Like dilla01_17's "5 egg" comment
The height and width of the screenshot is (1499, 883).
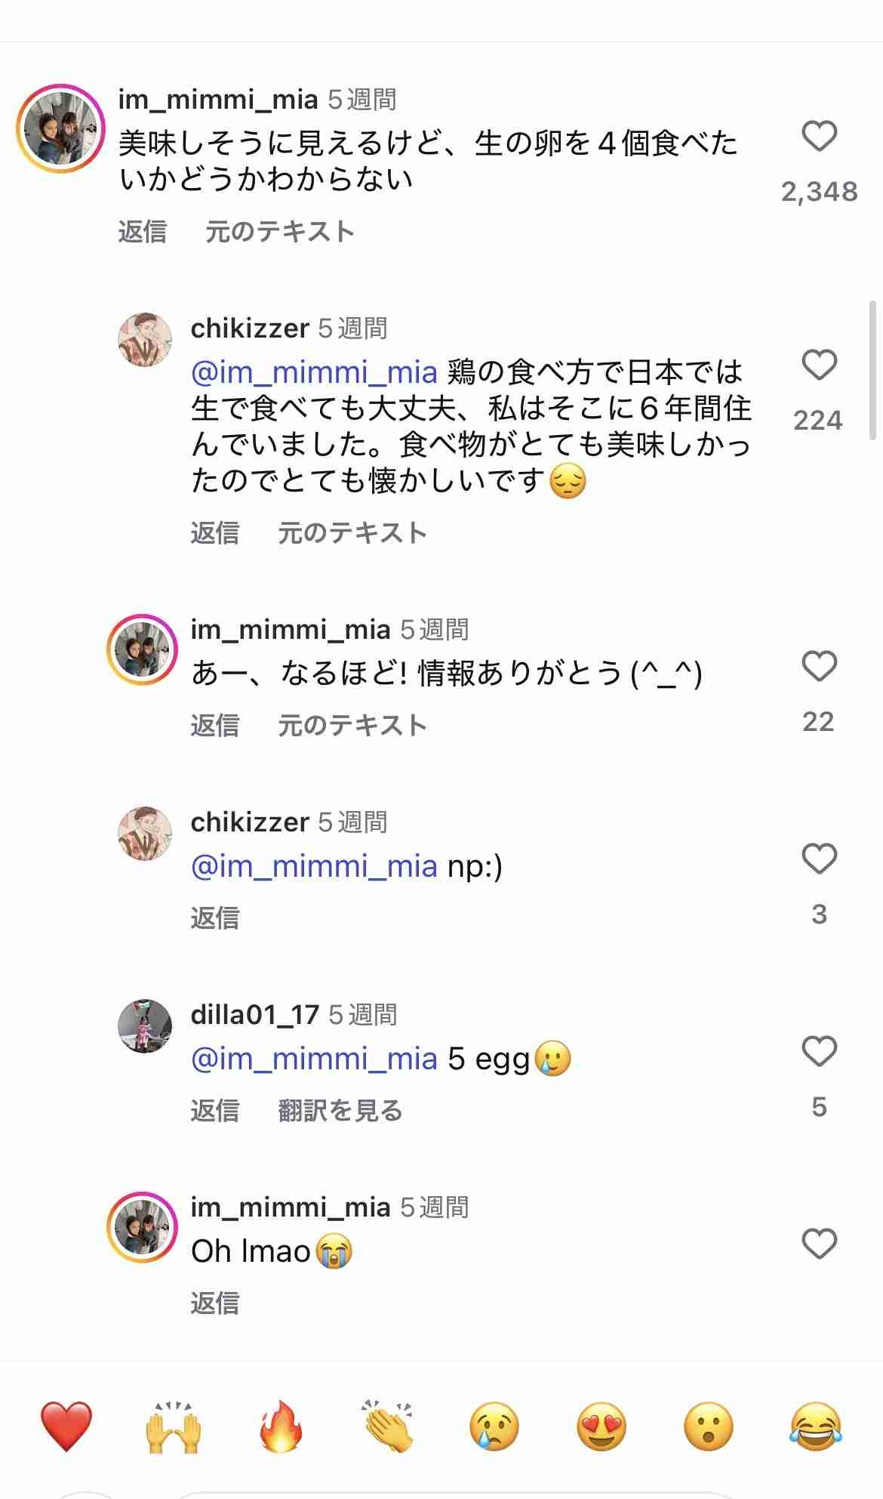coord(819,1051)
